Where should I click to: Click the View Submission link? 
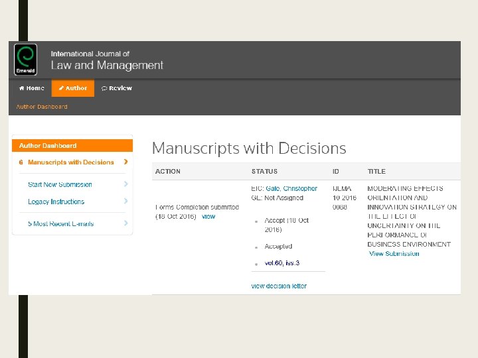click(394, 254)
